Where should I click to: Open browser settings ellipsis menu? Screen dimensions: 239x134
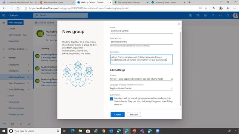coord(235,8)
